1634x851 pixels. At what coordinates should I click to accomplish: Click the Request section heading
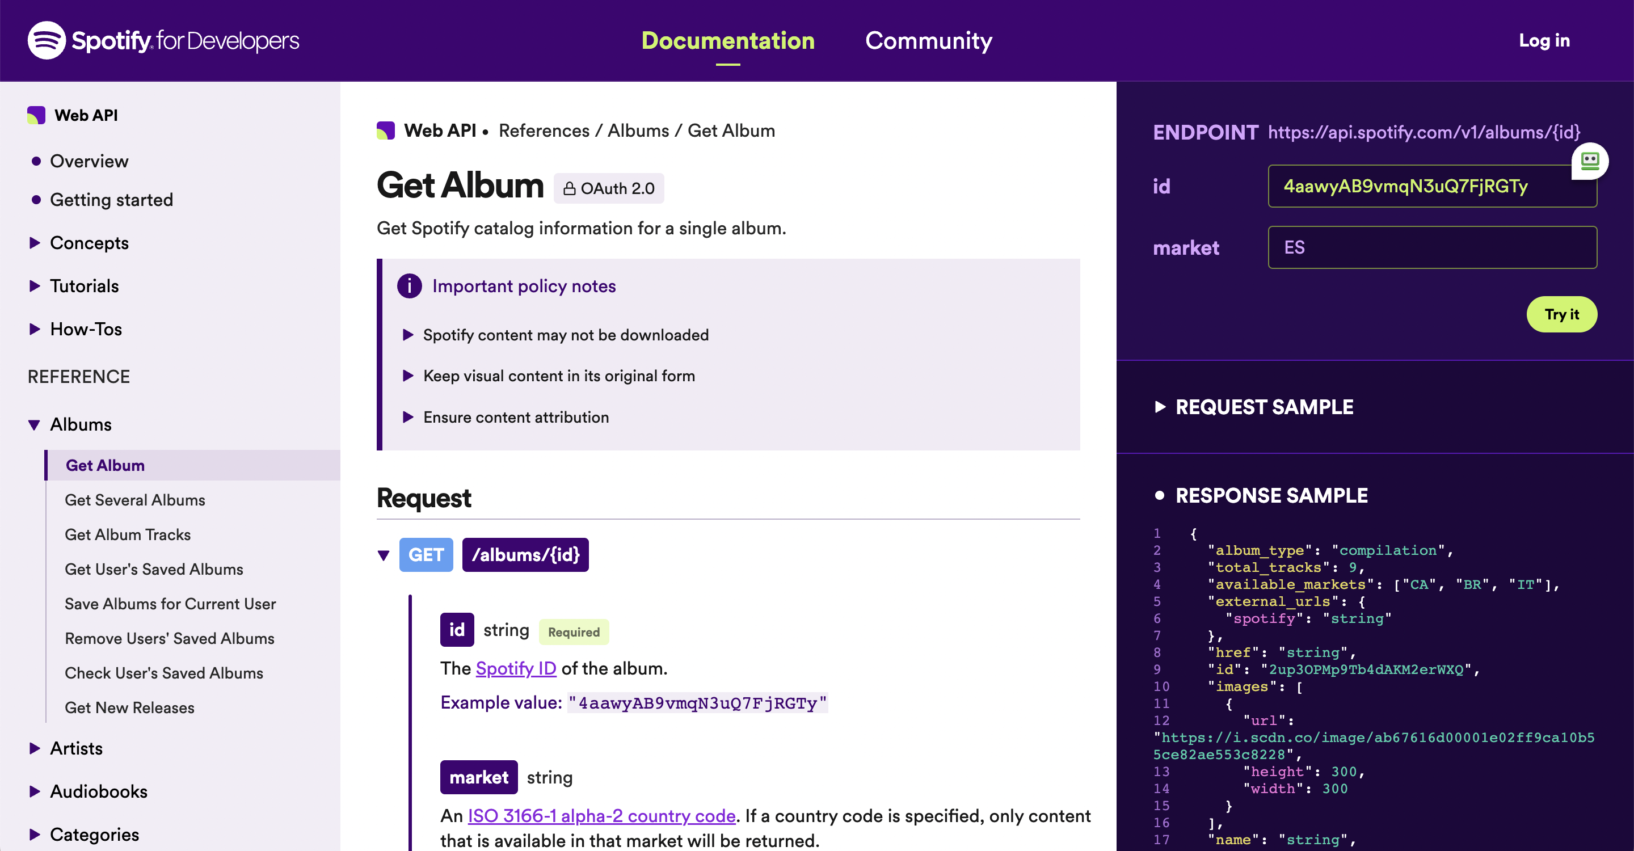[424, 499]
